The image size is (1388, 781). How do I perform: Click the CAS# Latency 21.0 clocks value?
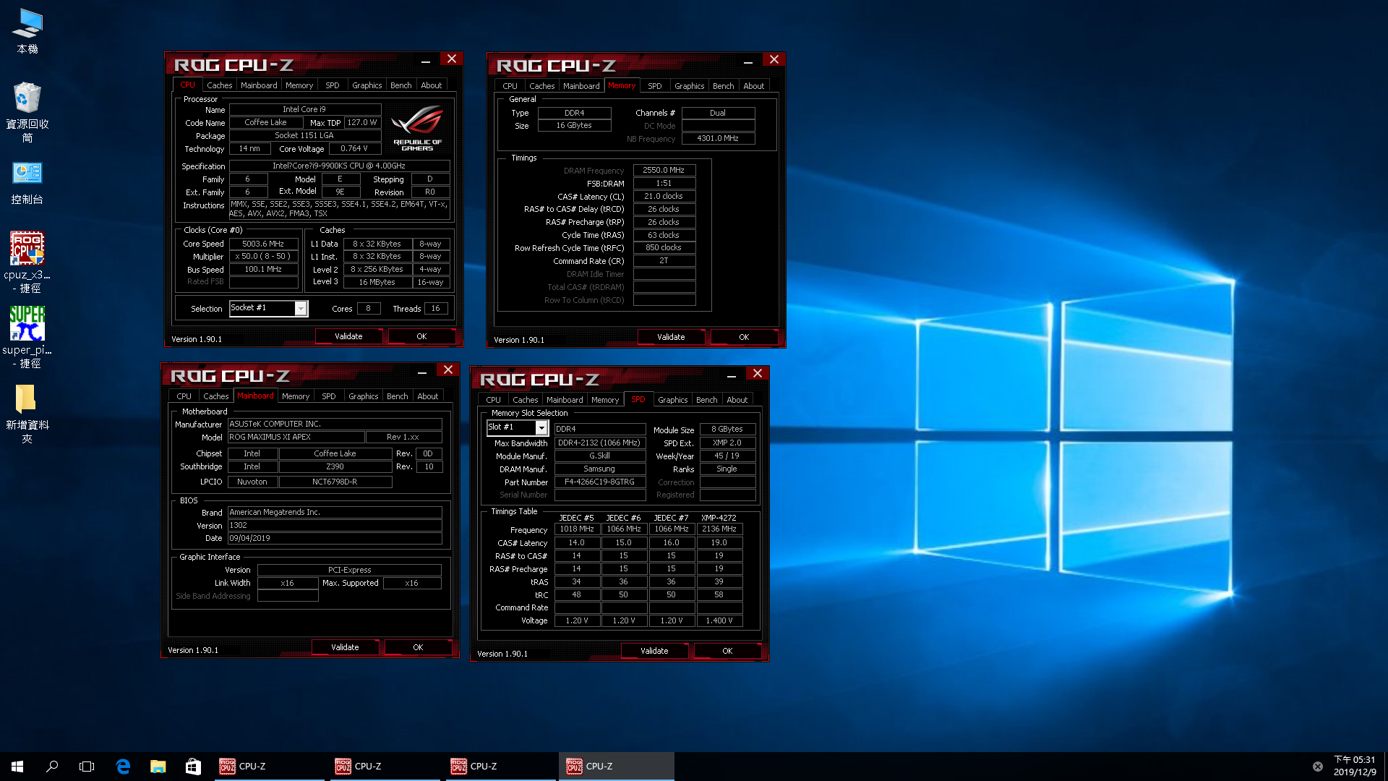pos(664,196)
